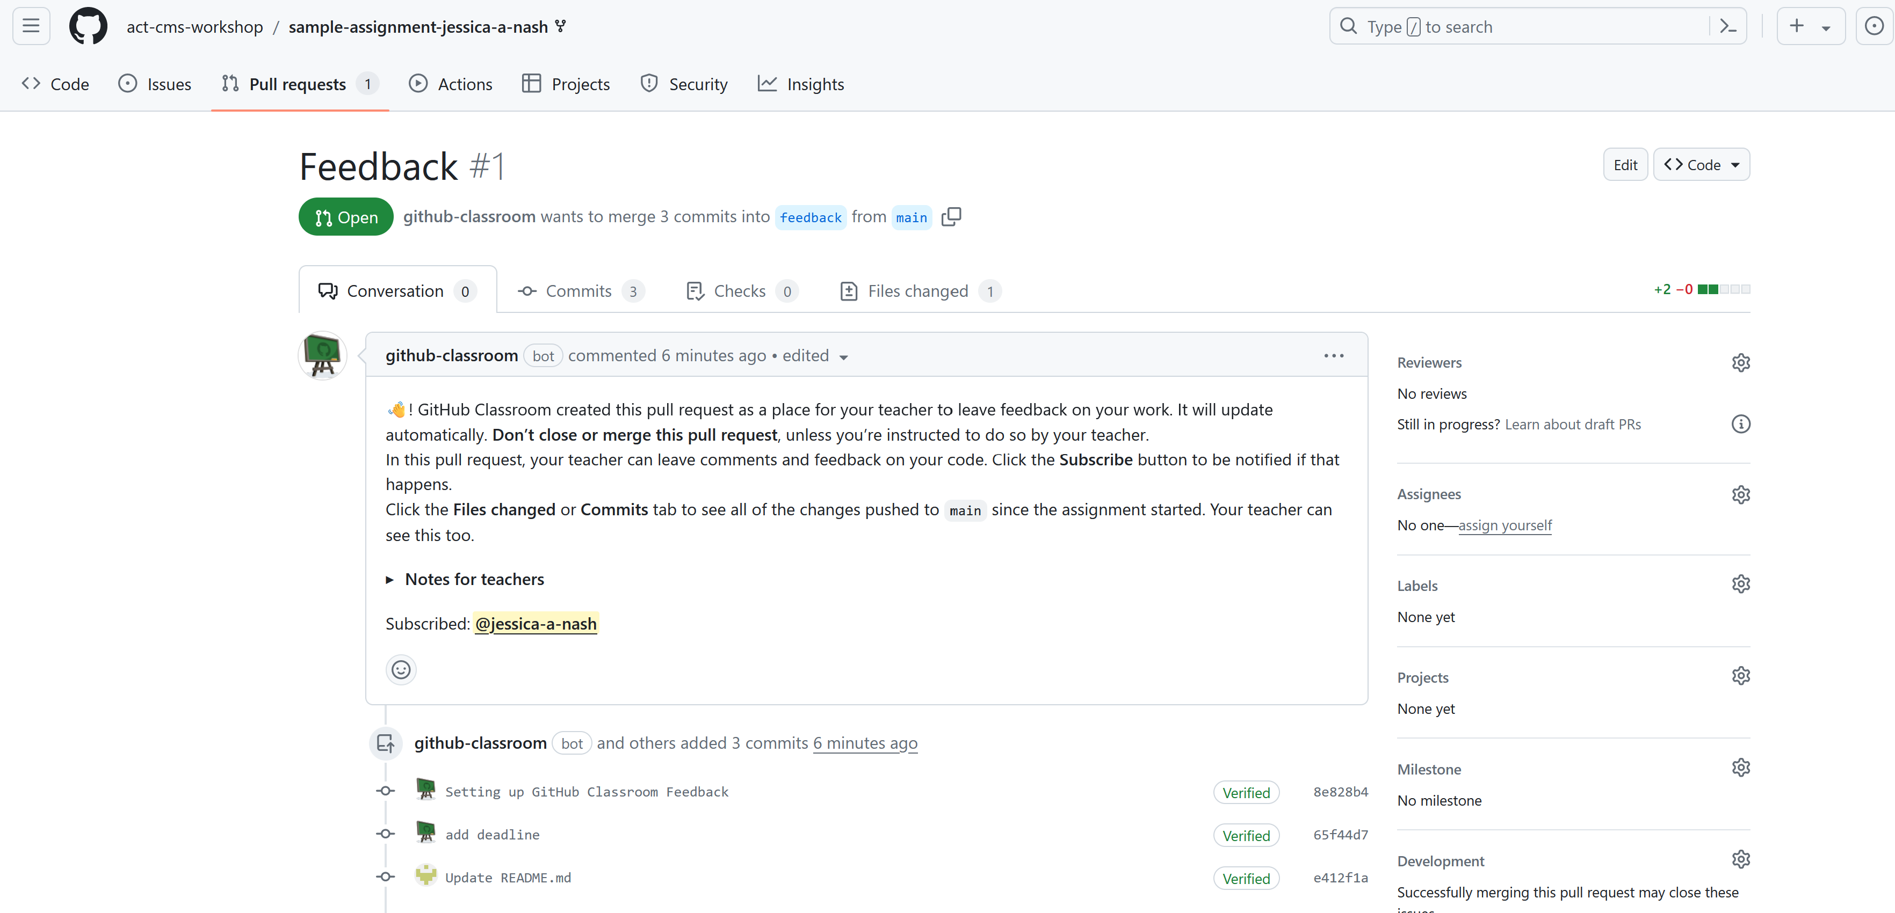Click avatar on 'add deadline' commit
1895x913 pixels.
coord(426,832)
